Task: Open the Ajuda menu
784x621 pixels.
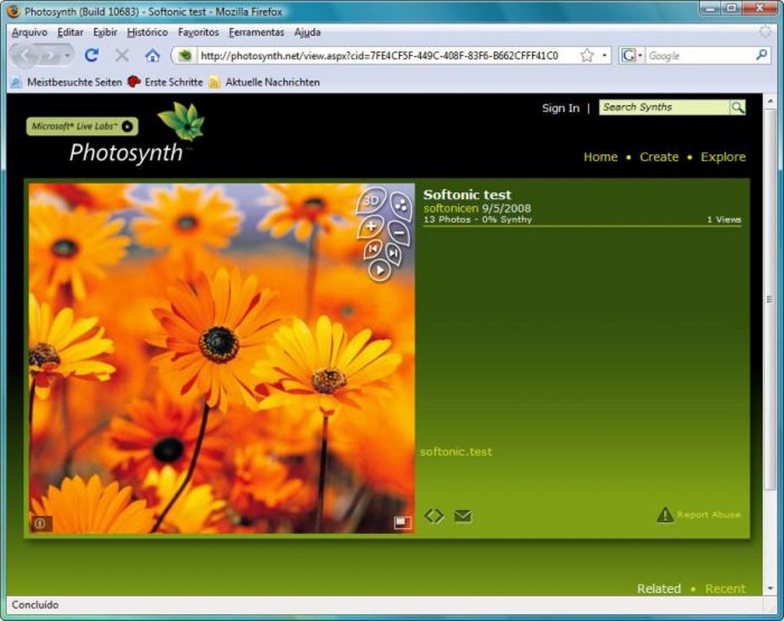Action: [x=307, y=32]
